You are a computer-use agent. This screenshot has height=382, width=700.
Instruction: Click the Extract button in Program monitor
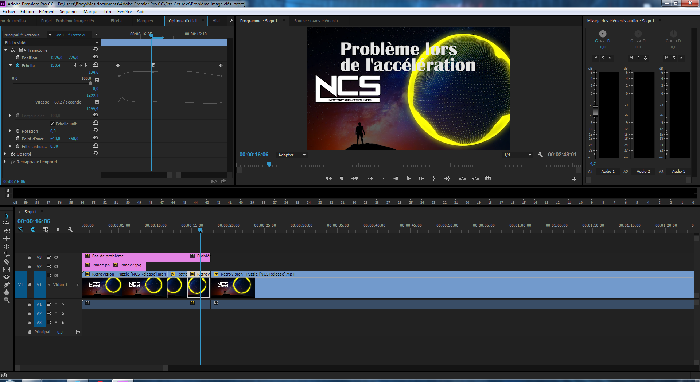tap(475, 179)
